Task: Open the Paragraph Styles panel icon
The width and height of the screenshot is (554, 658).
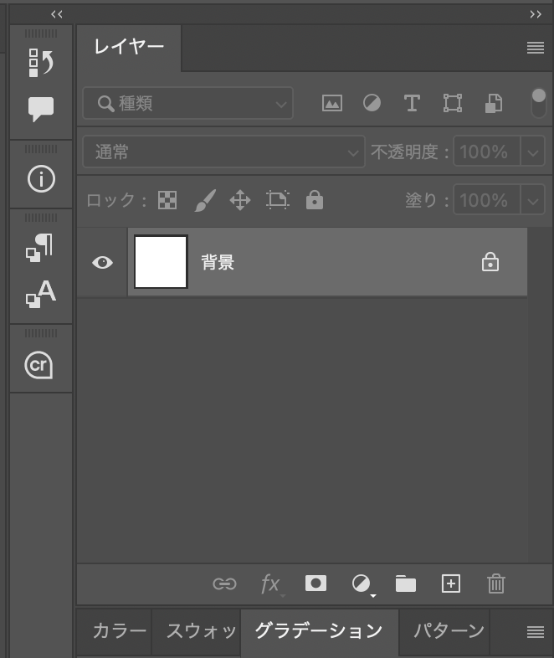Action: (x=40, y=247)
